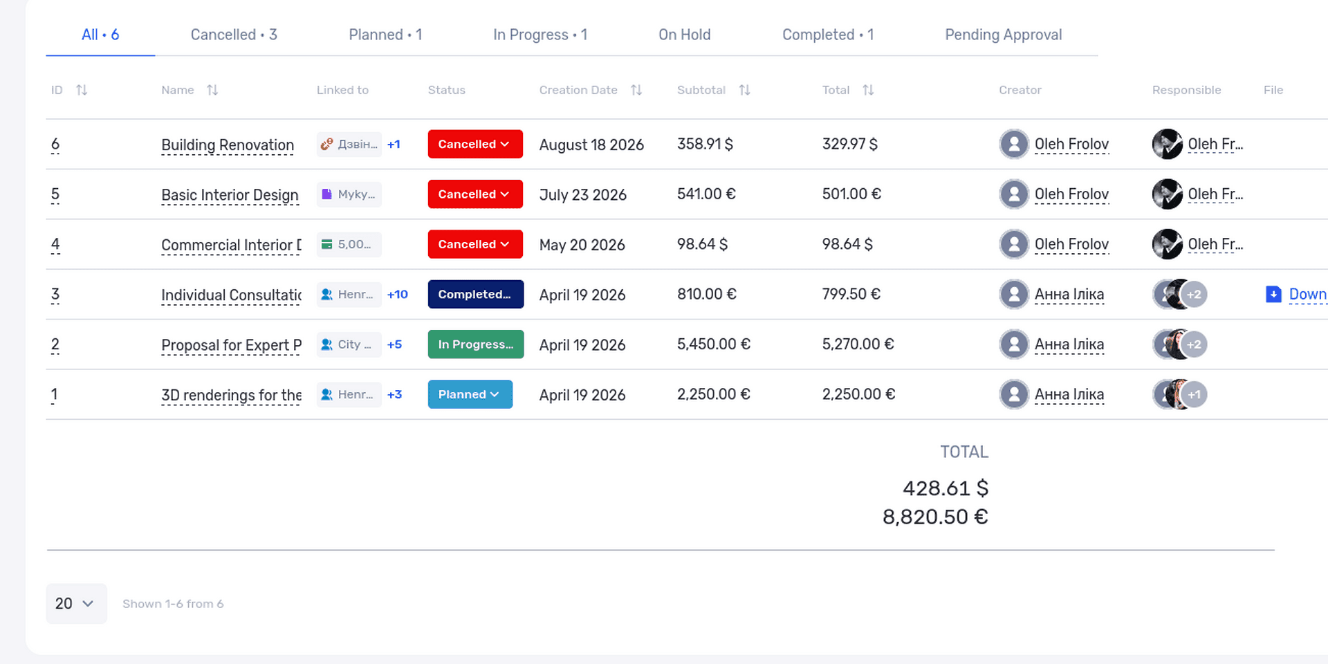This screenshot has height=664, width=1328.
Task: Switch to the Planned tab
Action: click(385, 35)
